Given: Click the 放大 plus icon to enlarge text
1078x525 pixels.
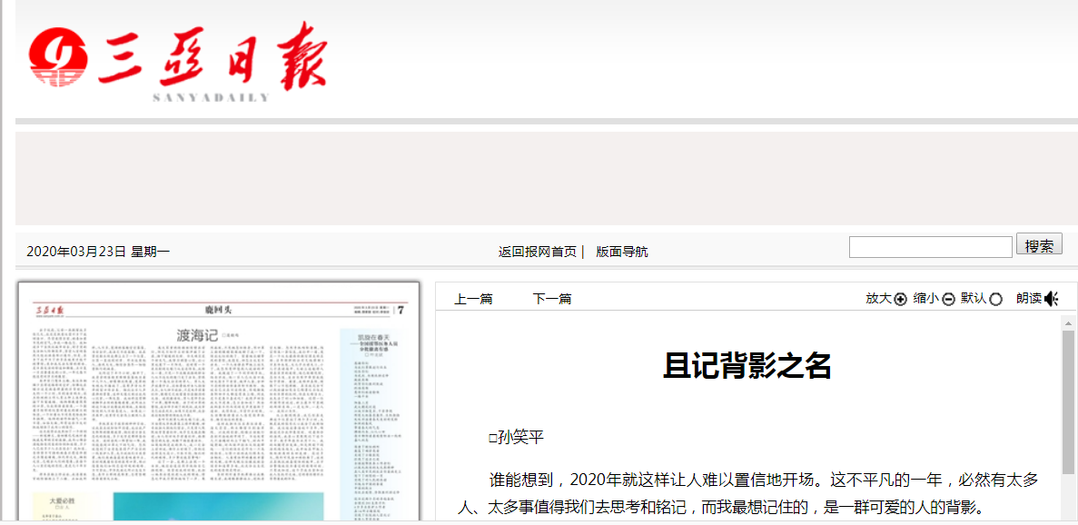Looking at the screenshot, I should click(x=900, y=299).
